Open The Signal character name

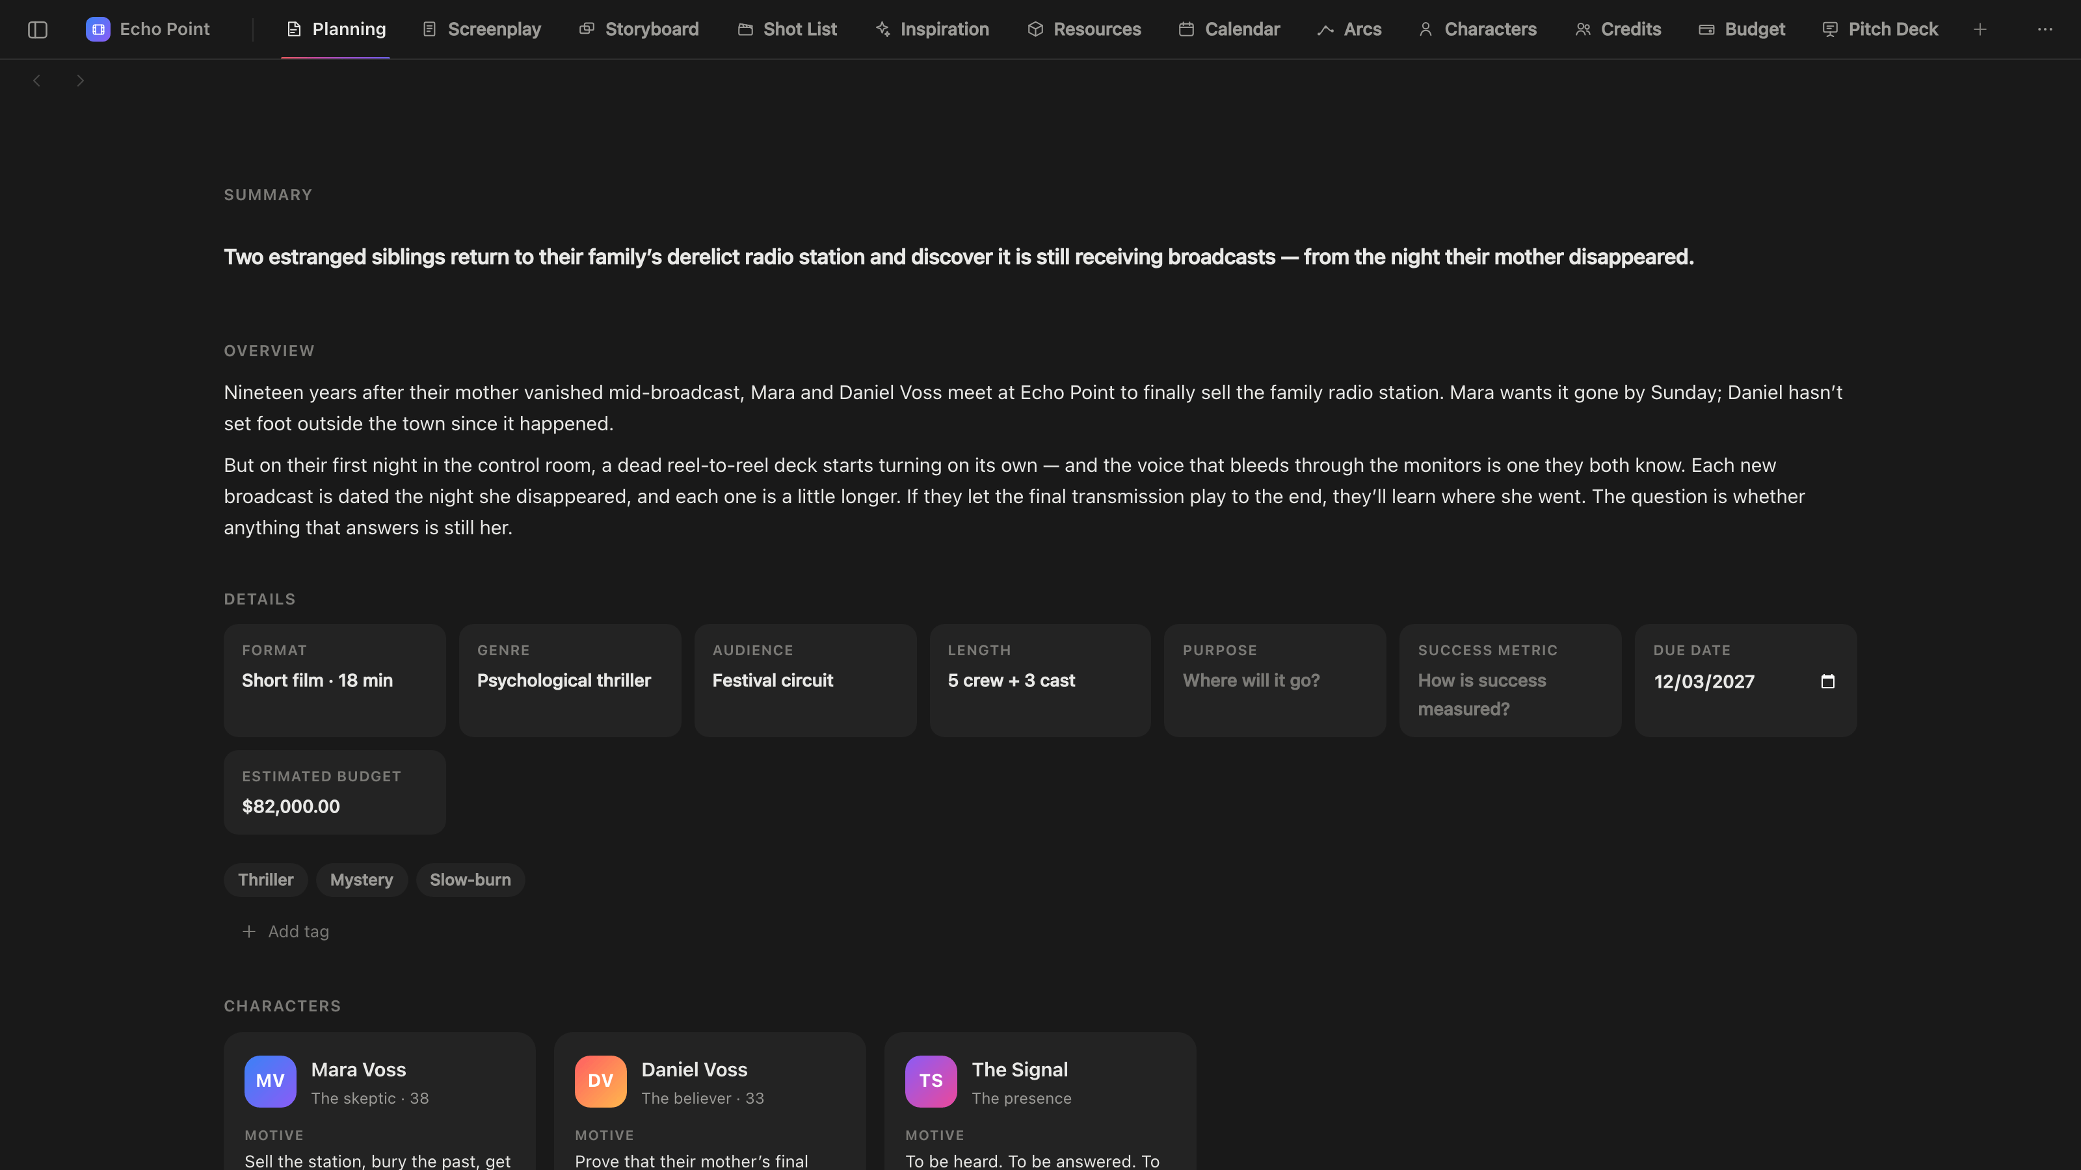(1020, 1070)
